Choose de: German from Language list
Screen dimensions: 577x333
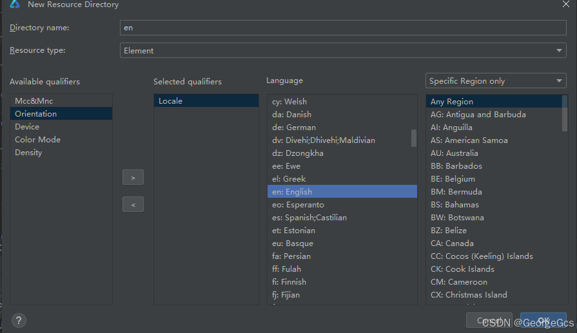294,128
